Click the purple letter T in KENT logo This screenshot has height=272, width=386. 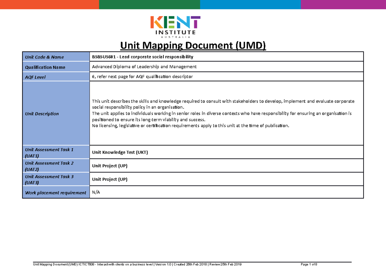196,22
